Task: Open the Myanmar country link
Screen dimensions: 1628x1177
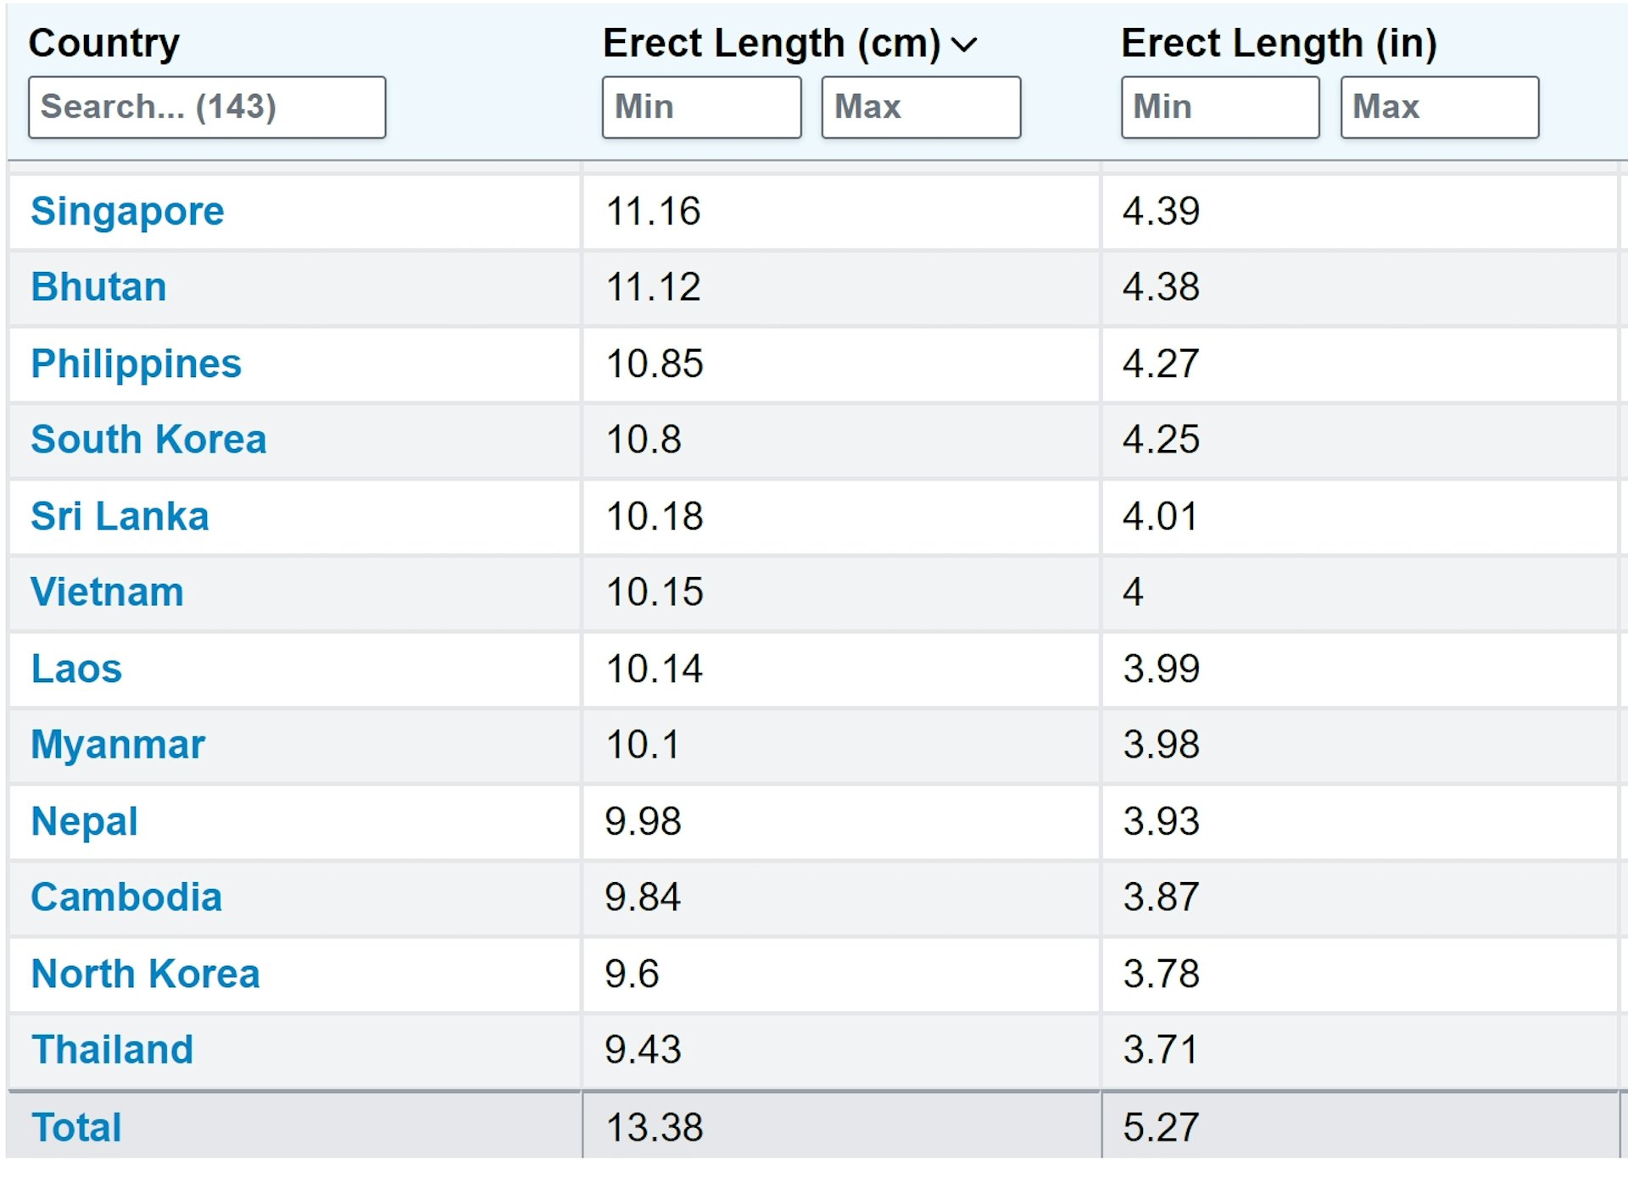Action: (x=118, y=746)
